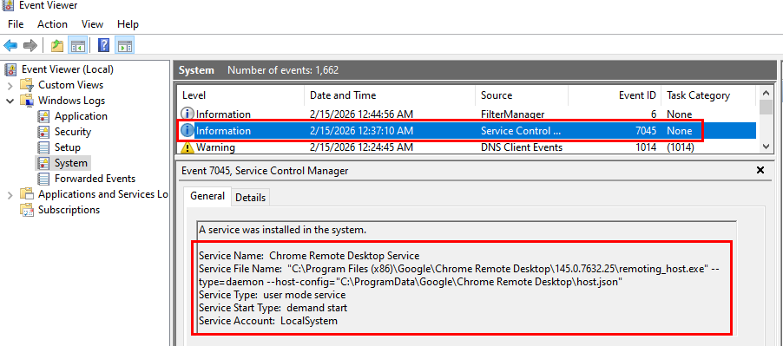Image resolution: width=783 pixels, height=346 pixels.
Task: Toggle the Show/Hide Action Pane icon
Action: 124,46
